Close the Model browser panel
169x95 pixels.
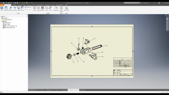(27, 15)
